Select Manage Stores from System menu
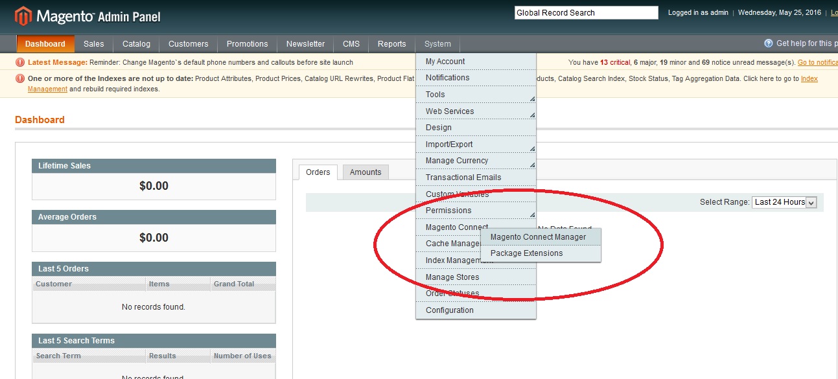The height and width of the screenshot is (379, 838). pos(452,277)
